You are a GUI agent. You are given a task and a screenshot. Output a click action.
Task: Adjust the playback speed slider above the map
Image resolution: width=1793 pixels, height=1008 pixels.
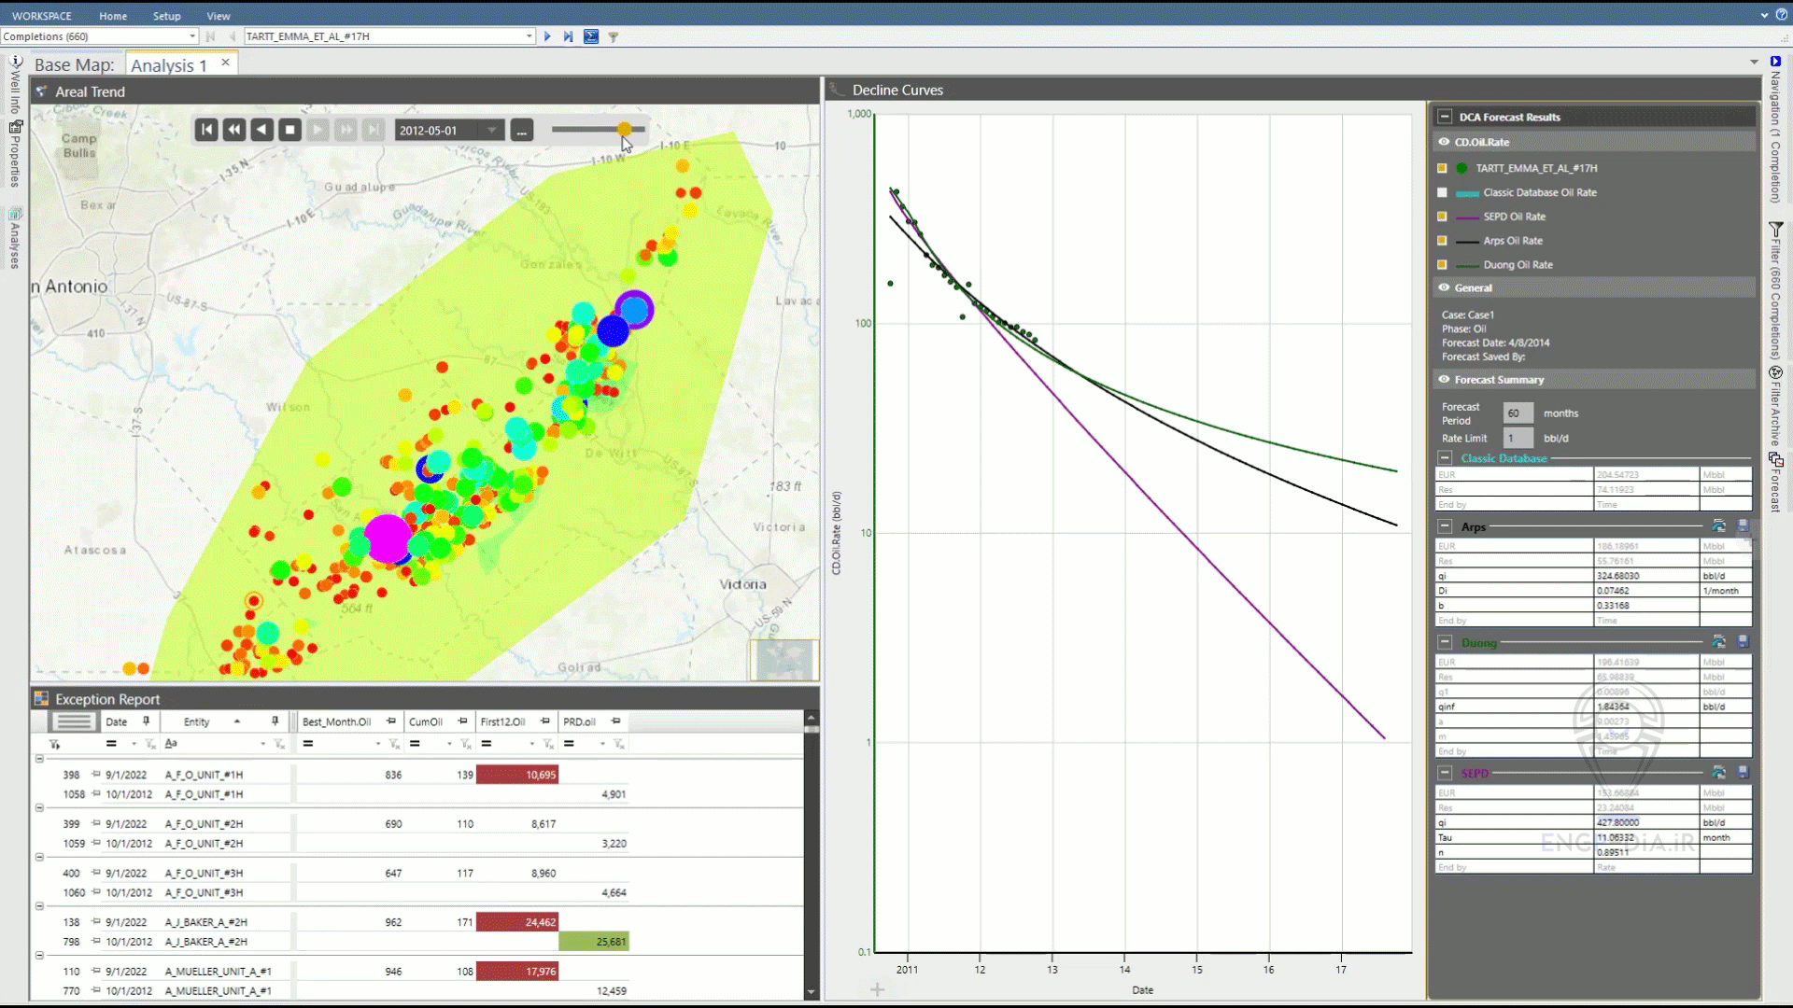pos(624,130)
